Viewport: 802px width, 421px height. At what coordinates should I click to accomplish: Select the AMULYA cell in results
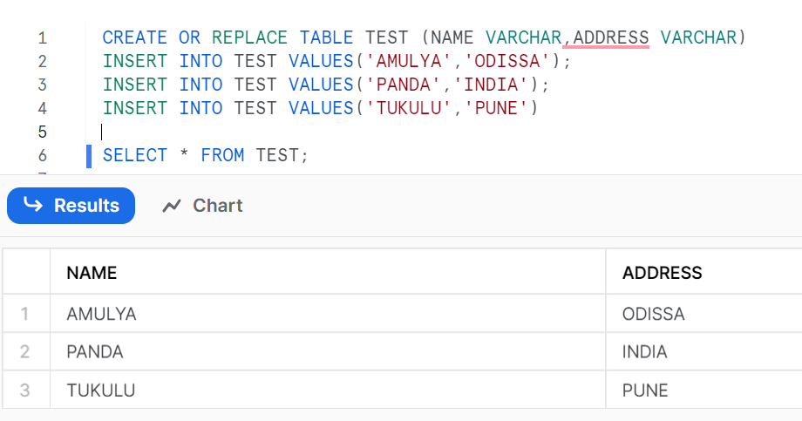click(x=328, y=314)
